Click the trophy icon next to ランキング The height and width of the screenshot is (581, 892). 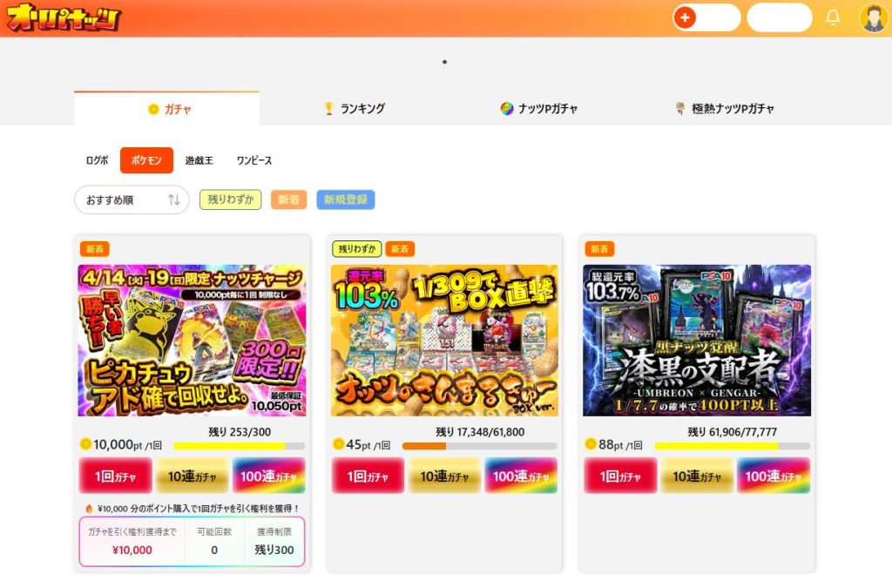(x=328, y=107)
